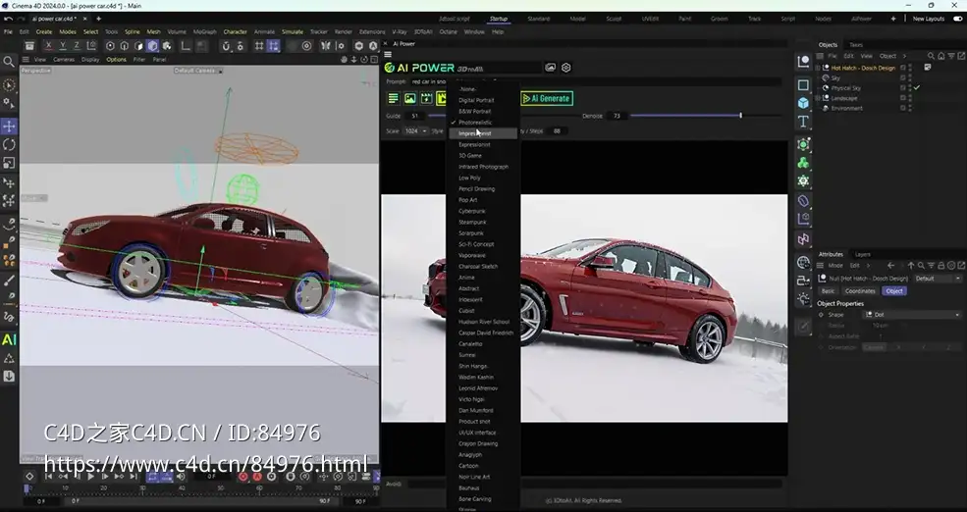Click the AI Generate button
The height and width of the screenshot is (512, 967).
[547, 99]
